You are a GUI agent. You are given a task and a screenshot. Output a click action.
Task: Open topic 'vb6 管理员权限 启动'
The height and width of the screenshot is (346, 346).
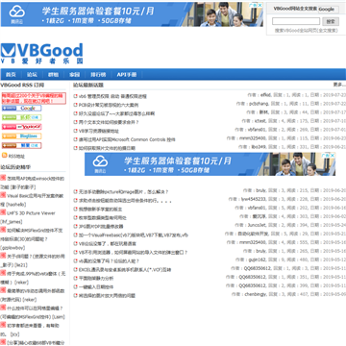click(x=112, y=96)
